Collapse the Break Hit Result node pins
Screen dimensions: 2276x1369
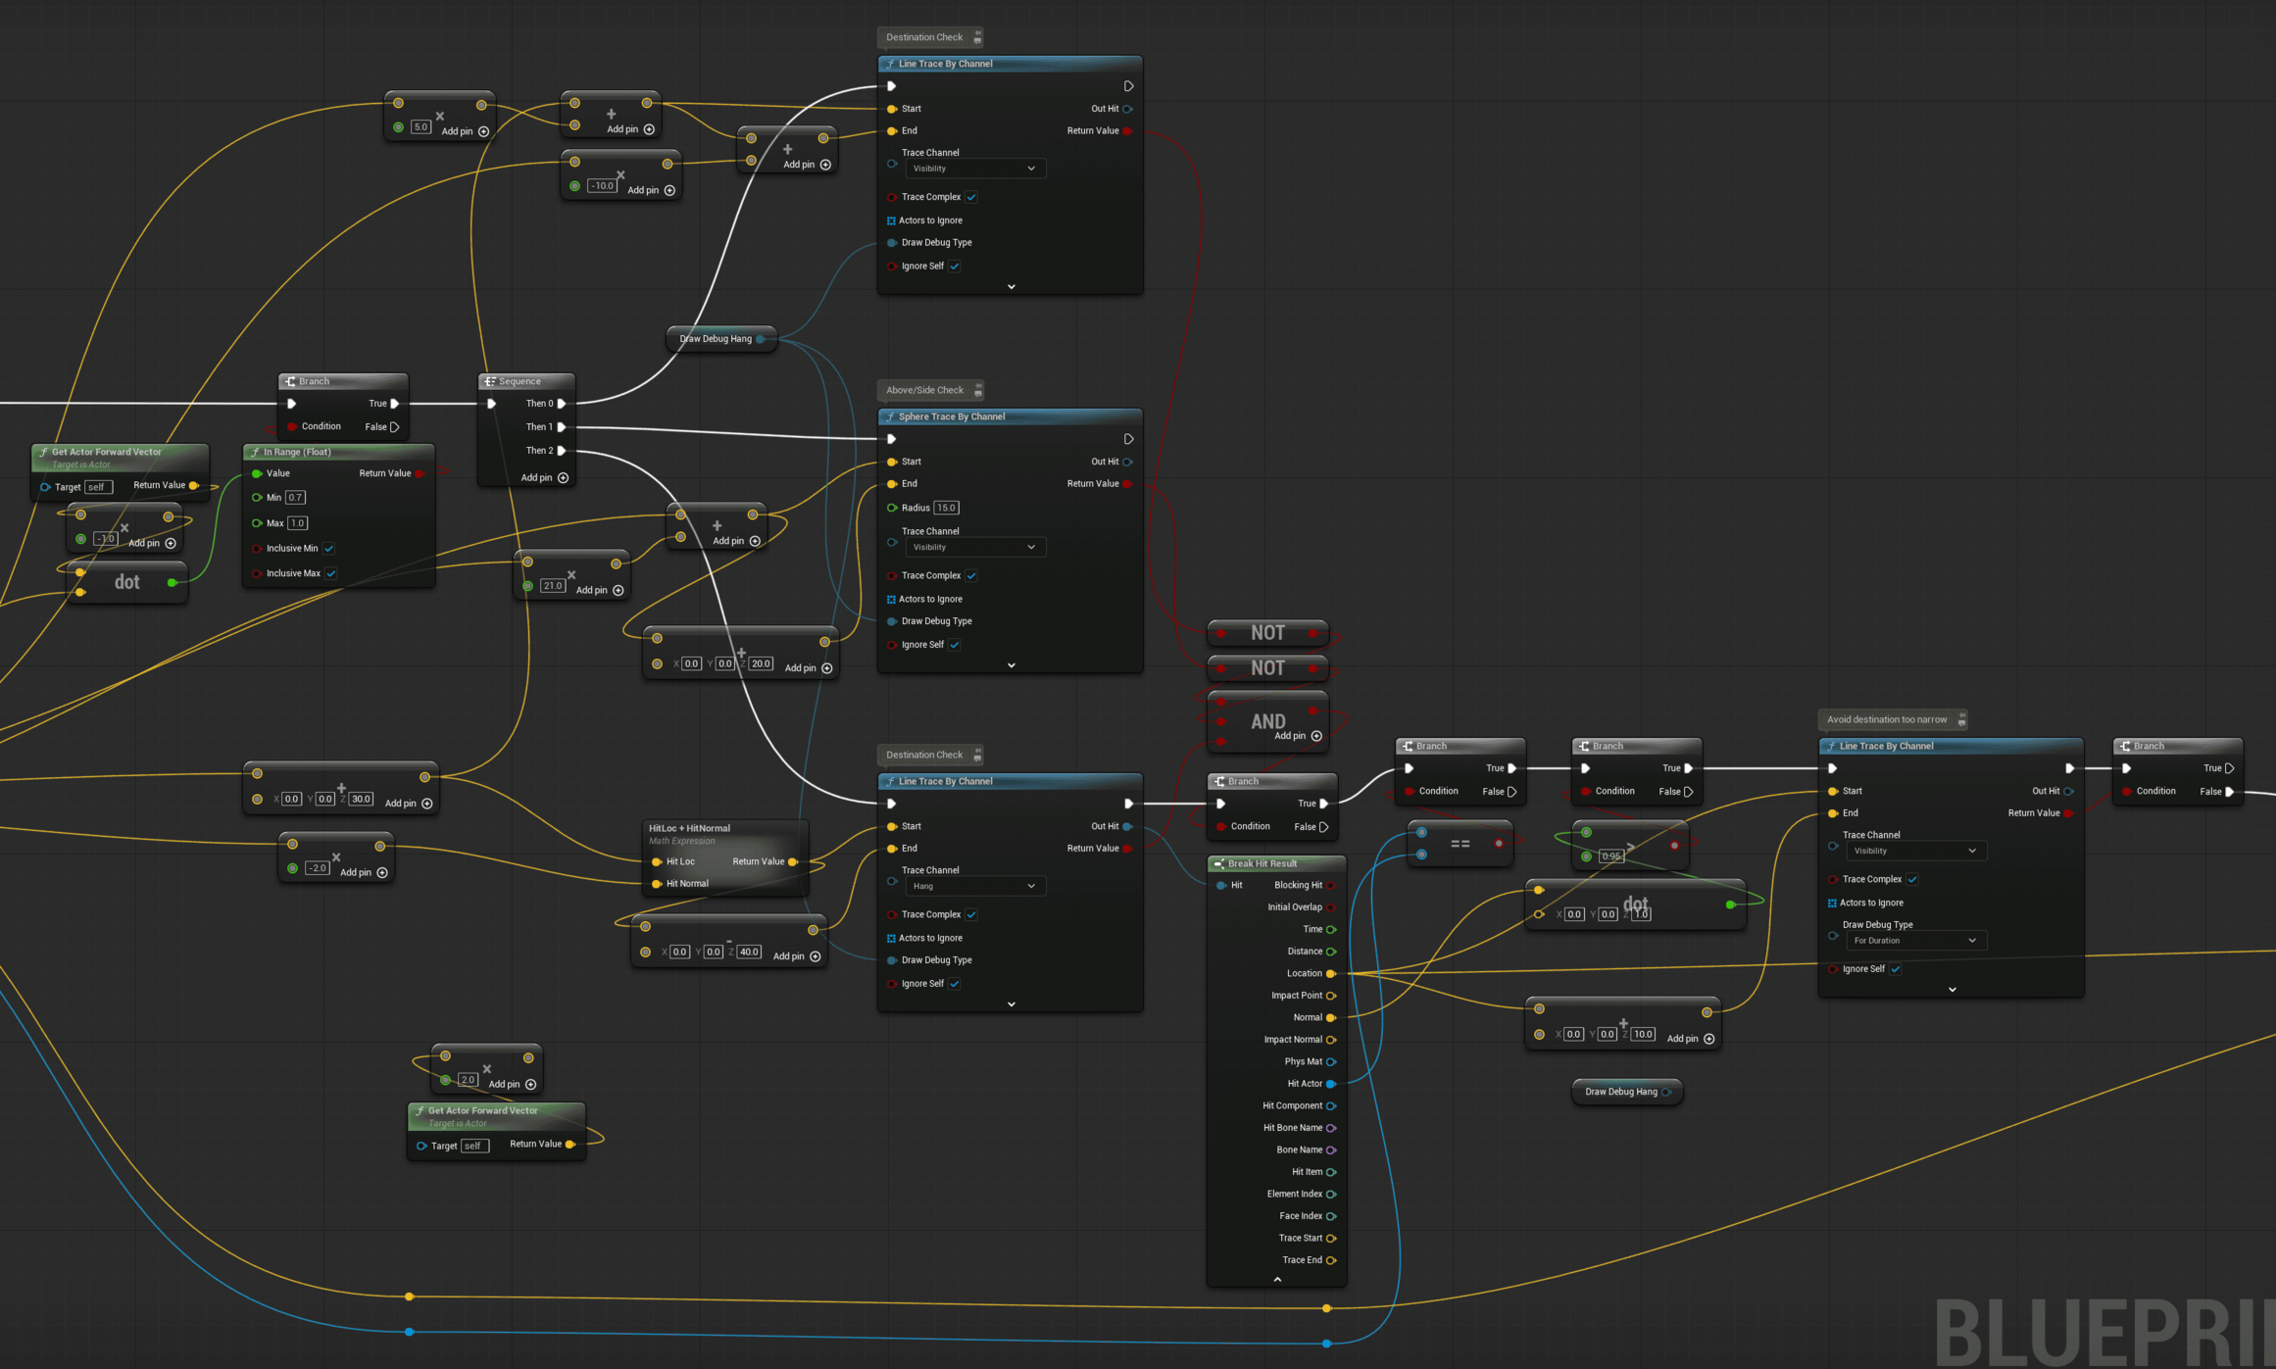coord(1276,1280)
